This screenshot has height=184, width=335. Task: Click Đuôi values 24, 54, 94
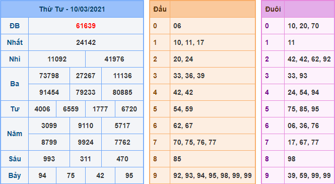click(303, 93)
